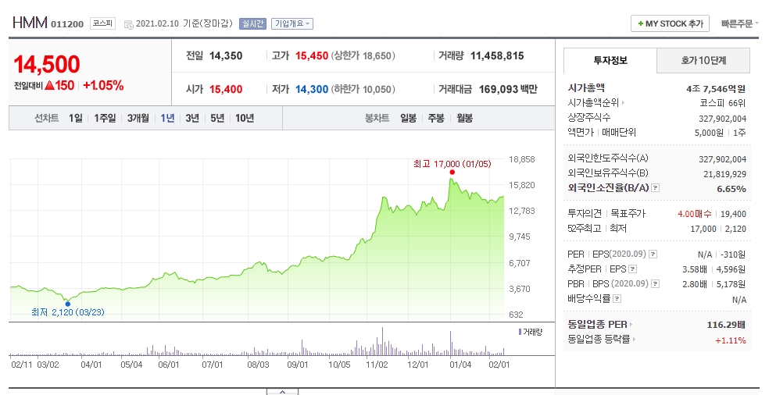
Task: Add to MY STOCK 추가
Action: point(670,23)
